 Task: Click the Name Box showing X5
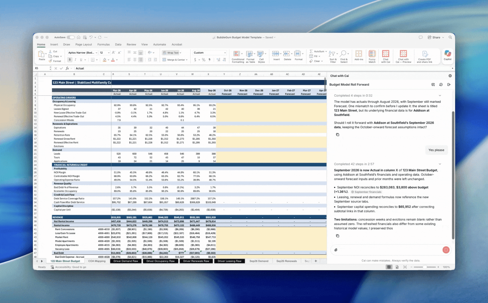pyautogui.click(x=42, y=68)
